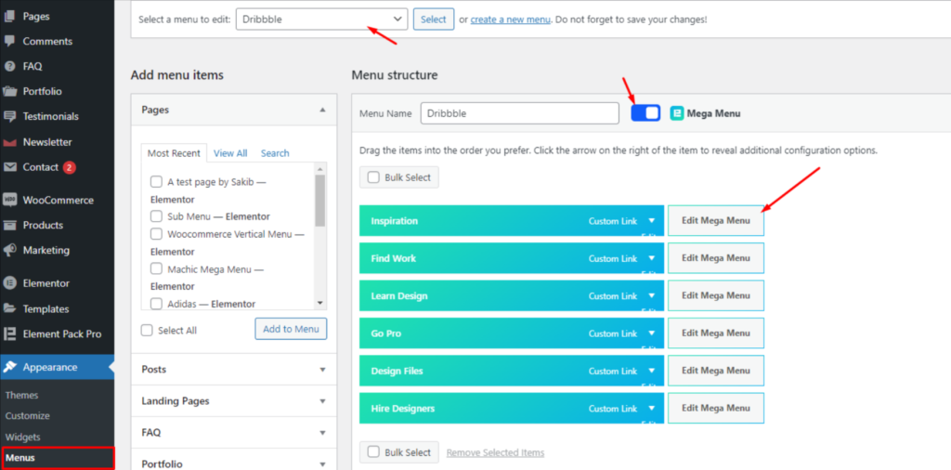Click the Appearance paintbrush icon
Screen dimensions: 951x470
coord(9,367)
